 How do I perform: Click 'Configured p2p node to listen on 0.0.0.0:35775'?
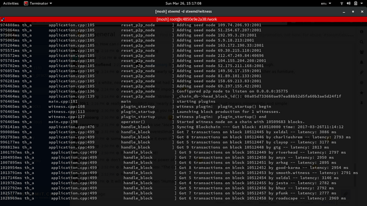[x=232, y=92]
